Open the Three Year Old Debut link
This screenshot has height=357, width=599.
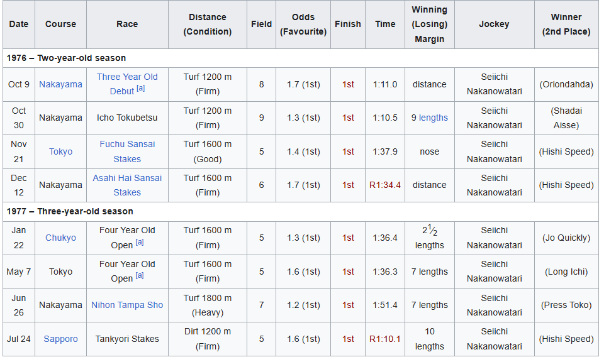[x=127, y=84]
